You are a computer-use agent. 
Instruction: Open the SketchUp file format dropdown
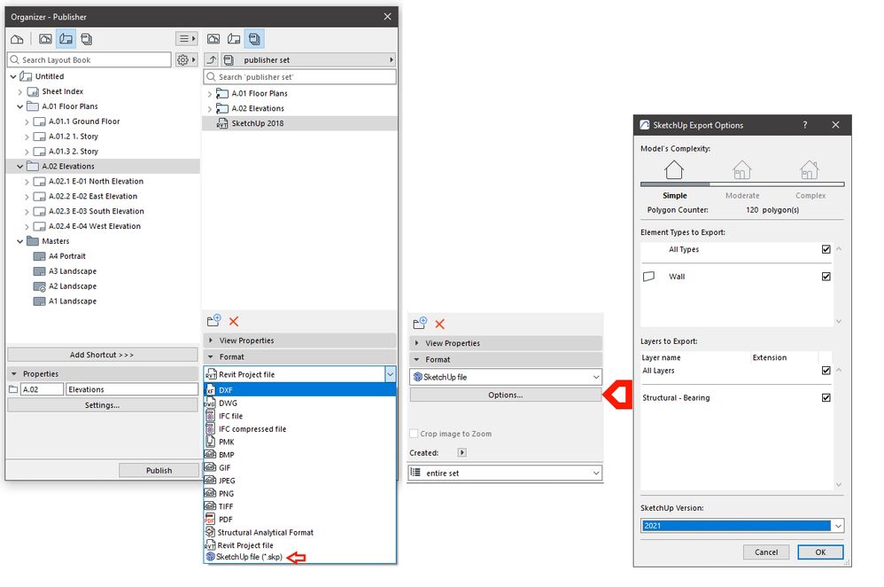point(506,377)
